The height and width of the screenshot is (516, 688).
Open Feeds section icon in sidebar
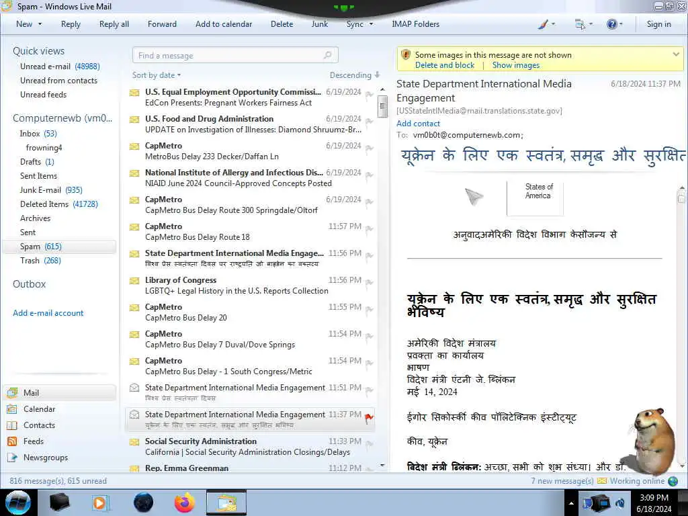point(12,441)
